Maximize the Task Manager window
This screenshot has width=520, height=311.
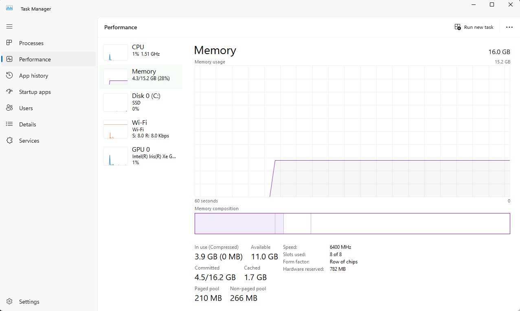click(x=492, y=5)
